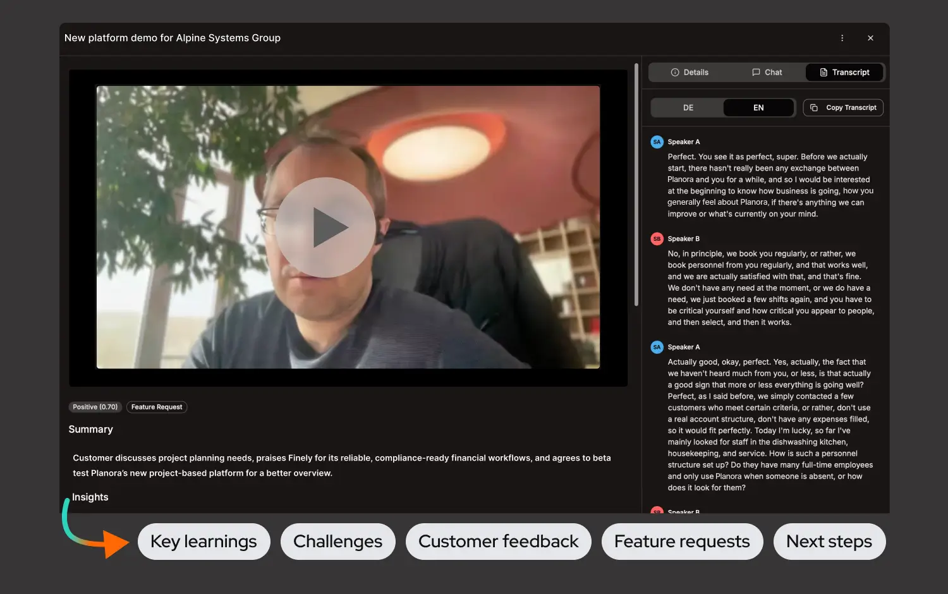Click the copy icon inside Copy Transcript
The height and width of the screenshot is (594, 948).
813,107
